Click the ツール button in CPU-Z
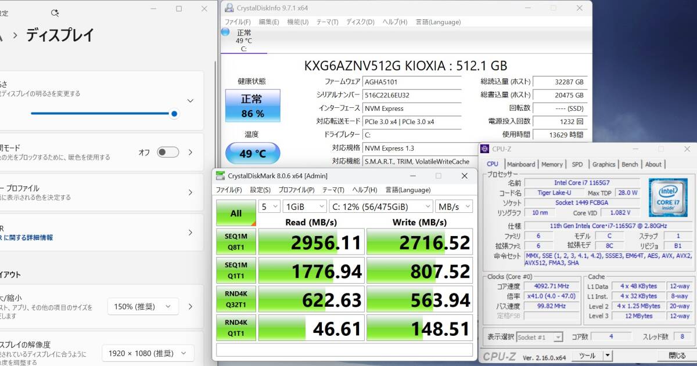Screen dimensions: 697x366 587,356
